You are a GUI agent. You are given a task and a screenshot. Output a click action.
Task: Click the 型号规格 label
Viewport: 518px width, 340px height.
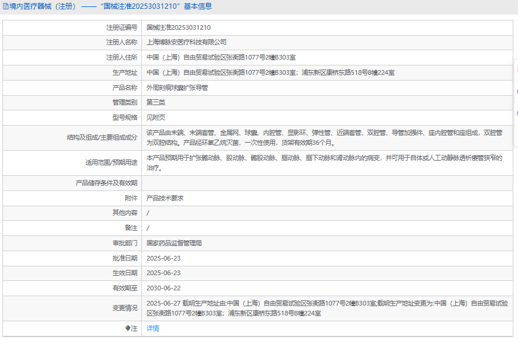(125, 117)
